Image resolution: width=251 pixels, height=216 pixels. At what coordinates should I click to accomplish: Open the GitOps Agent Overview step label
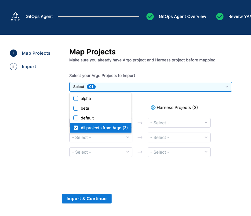tap(182, 16)
